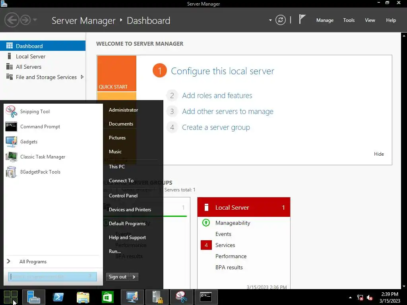Click Add other servers to manage

228,112
